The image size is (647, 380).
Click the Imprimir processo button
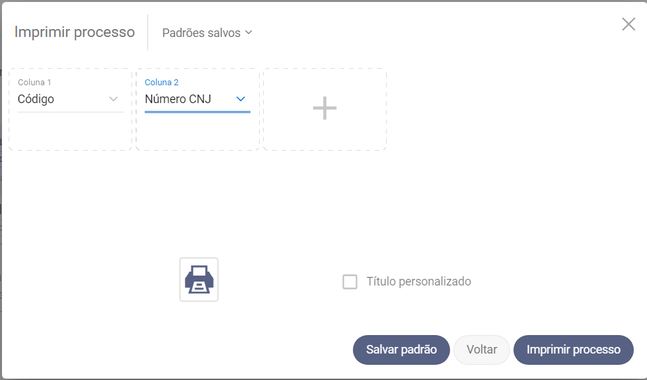(573, 350)
